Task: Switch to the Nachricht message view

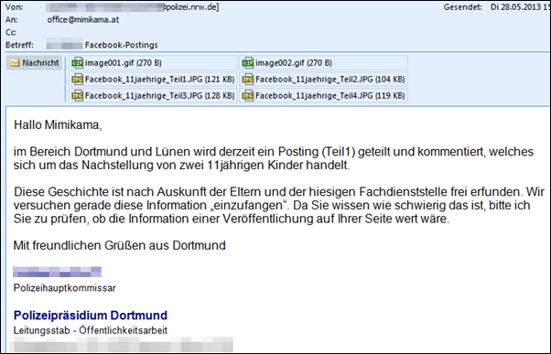Action: tap(34, 63)
